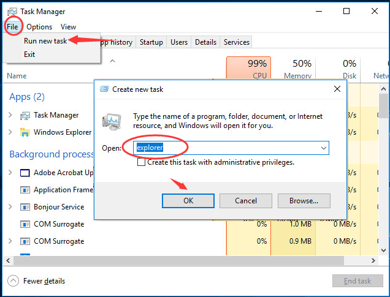This screenshot has width=390, height=297.
Task: Click the Adobe Acrobat Update process icon
Action: point(25,173)
